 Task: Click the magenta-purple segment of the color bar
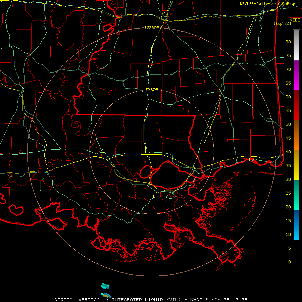(296, 75)
